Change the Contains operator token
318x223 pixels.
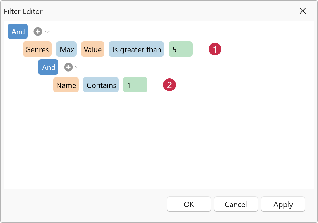tap(101, 85)
